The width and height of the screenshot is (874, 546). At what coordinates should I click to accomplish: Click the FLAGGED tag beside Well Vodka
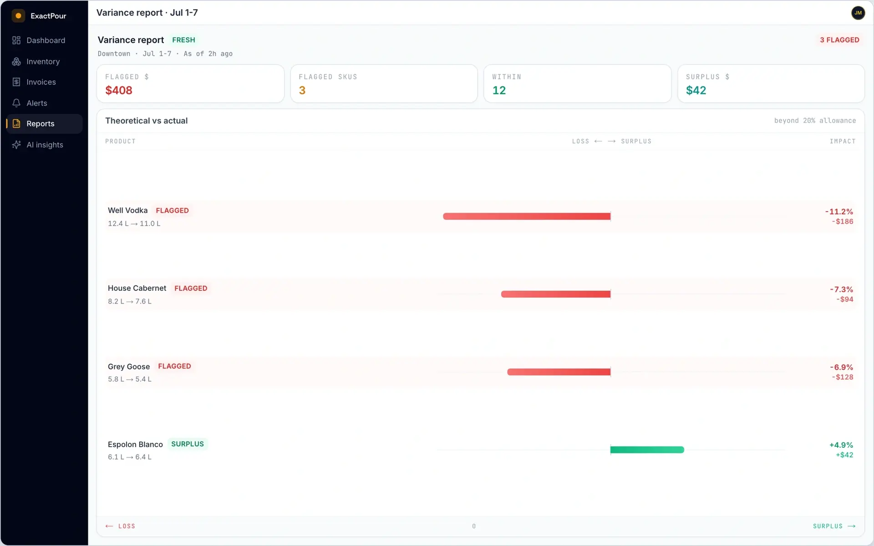172,210
